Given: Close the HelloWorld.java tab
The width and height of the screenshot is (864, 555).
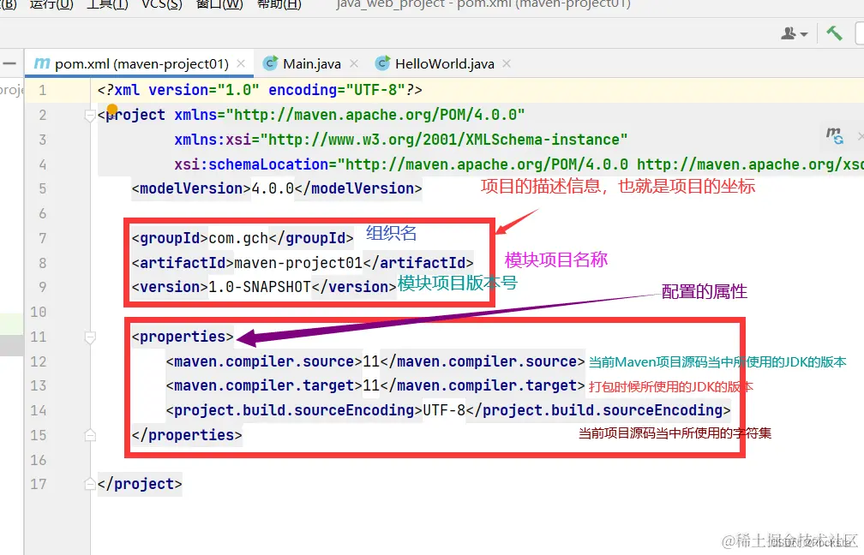Looking at the screenshot, I should (507, 64).
